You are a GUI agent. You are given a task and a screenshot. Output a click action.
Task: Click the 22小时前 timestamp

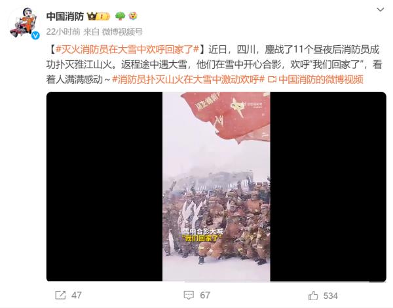coord(63,31)
